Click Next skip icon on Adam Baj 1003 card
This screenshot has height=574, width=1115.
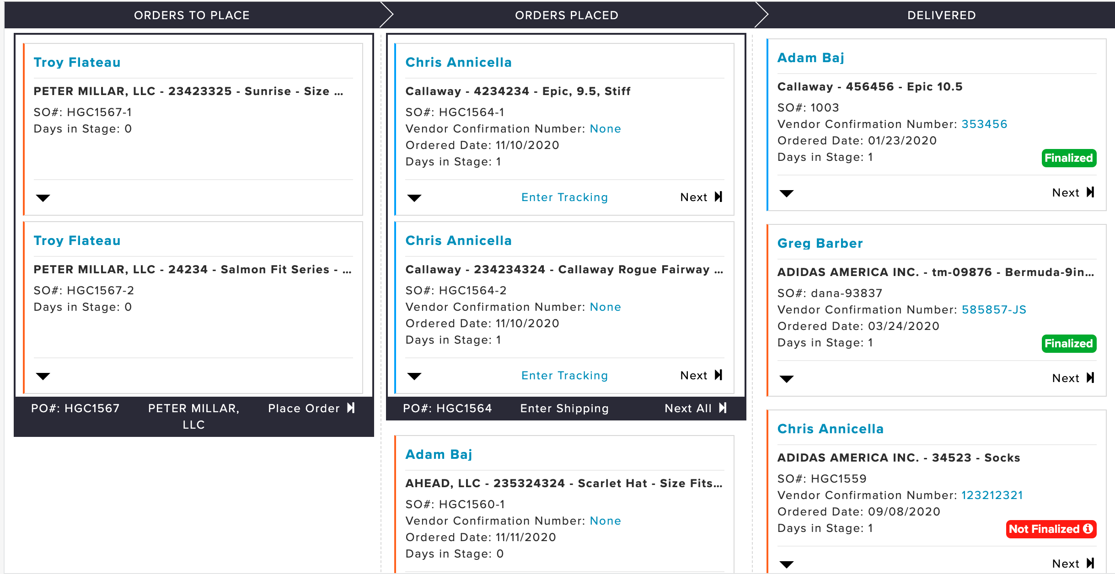point(1090,192)
